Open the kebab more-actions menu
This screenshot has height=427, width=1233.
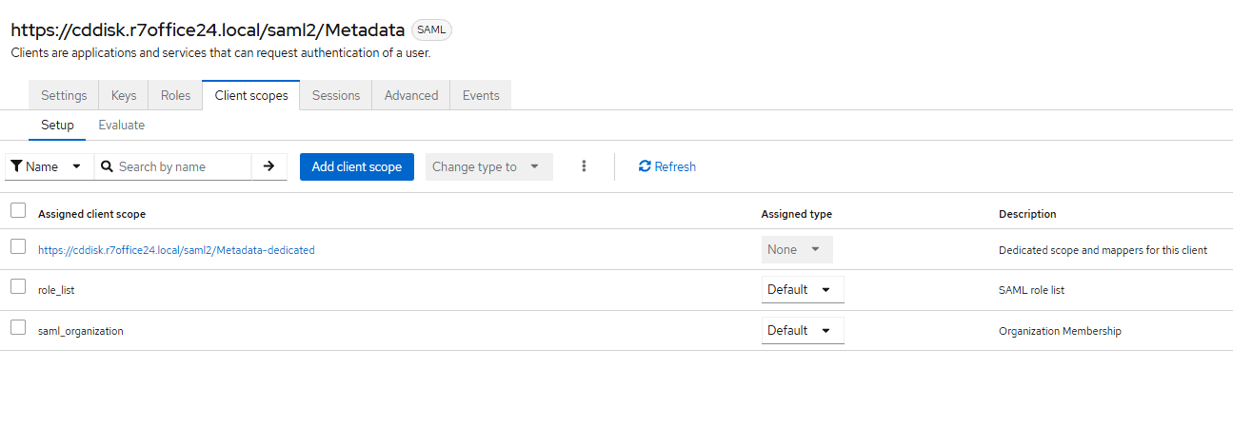[584, 166]
